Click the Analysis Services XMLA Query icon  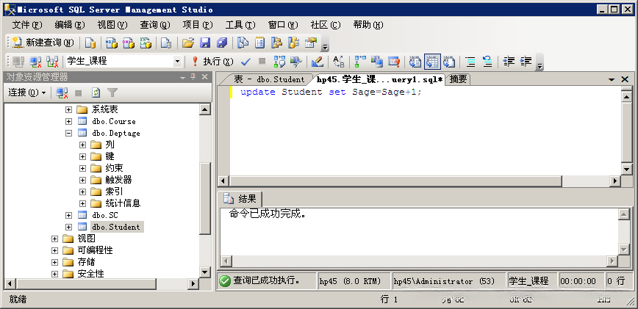coord(146,43)
